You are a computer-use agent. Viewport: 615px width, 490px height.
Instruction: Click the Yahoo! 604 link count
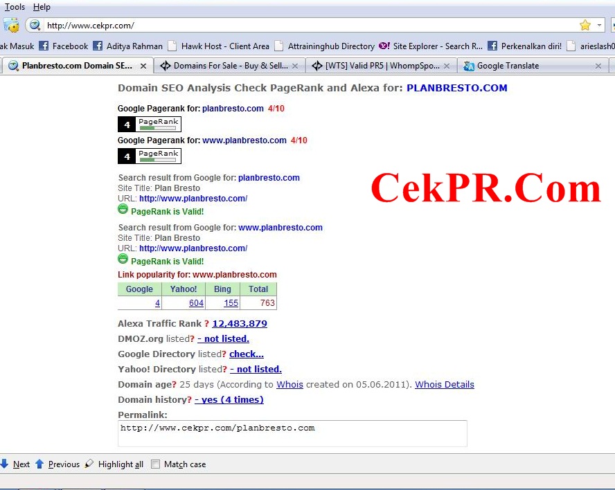[196, 303]
